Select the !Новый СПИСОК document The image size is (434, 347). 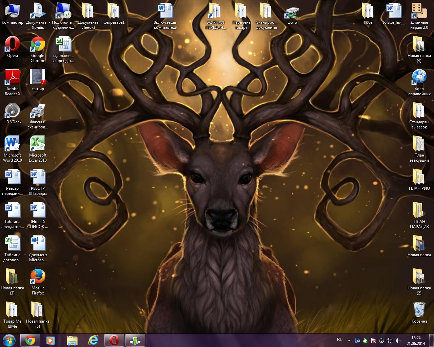tap(38, 215)
